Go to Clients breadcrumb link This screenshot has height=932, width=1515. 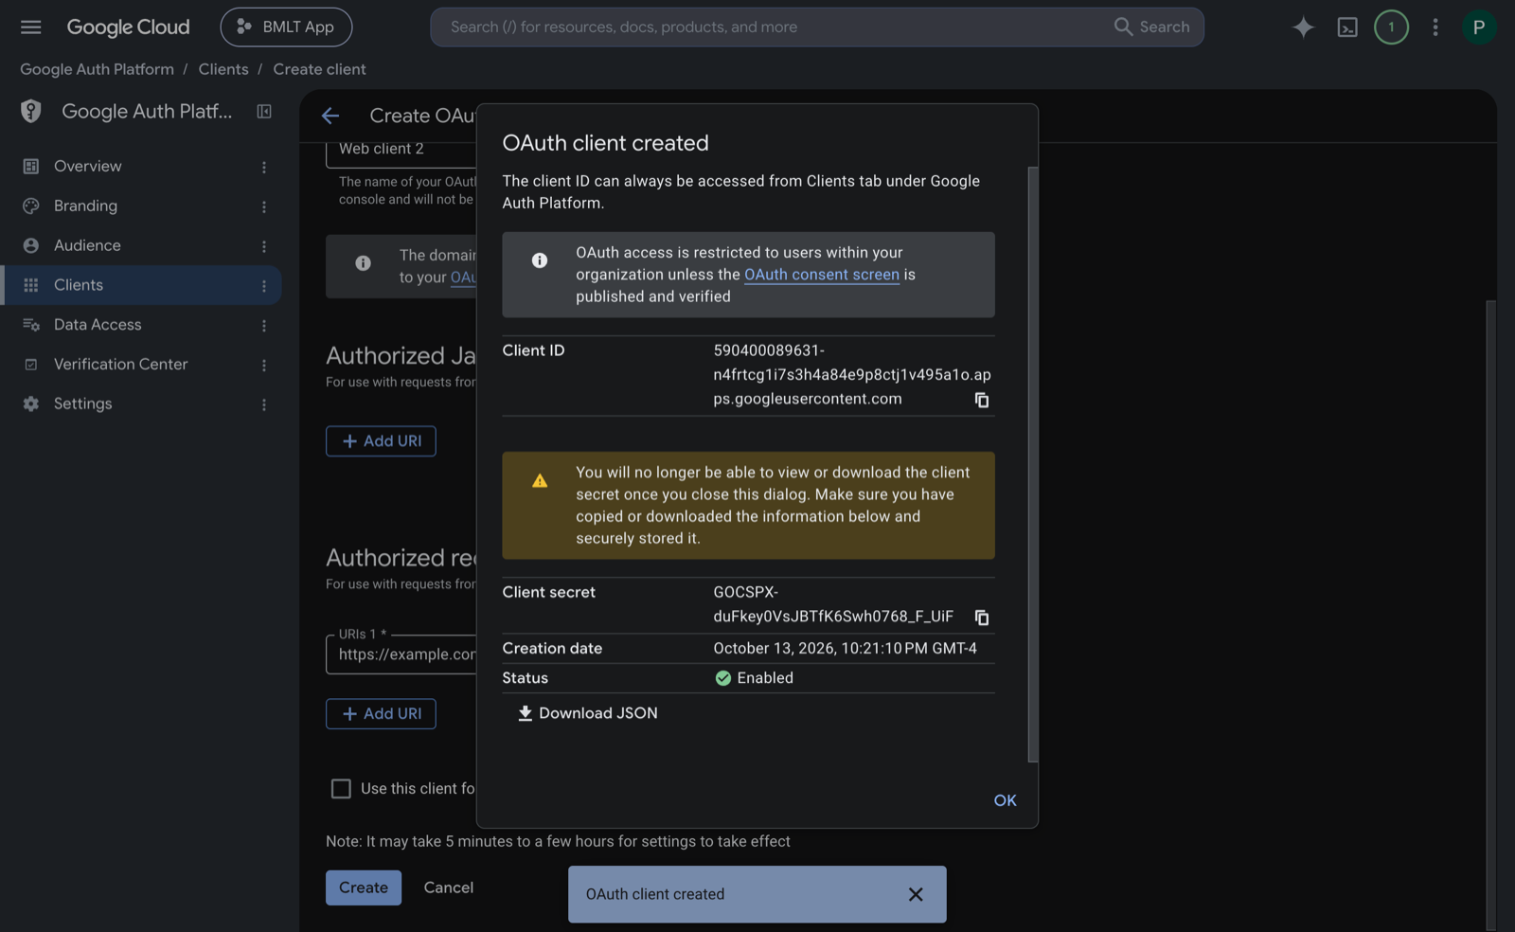(223, 69)
